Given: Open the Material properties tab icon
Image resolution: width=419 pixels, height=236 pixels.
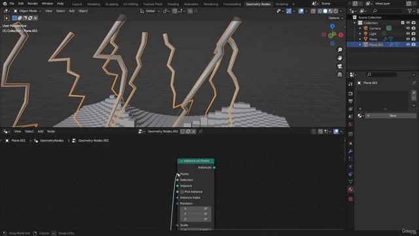Looking at the screenshot, I should pyautogui.click(x=351, y=189).
